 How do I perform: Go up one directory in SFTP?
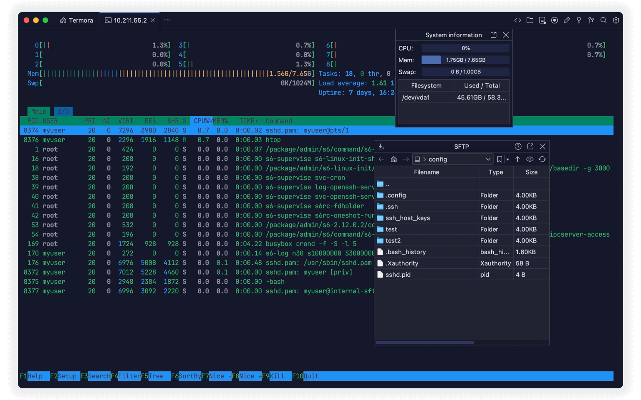point(517,159)
